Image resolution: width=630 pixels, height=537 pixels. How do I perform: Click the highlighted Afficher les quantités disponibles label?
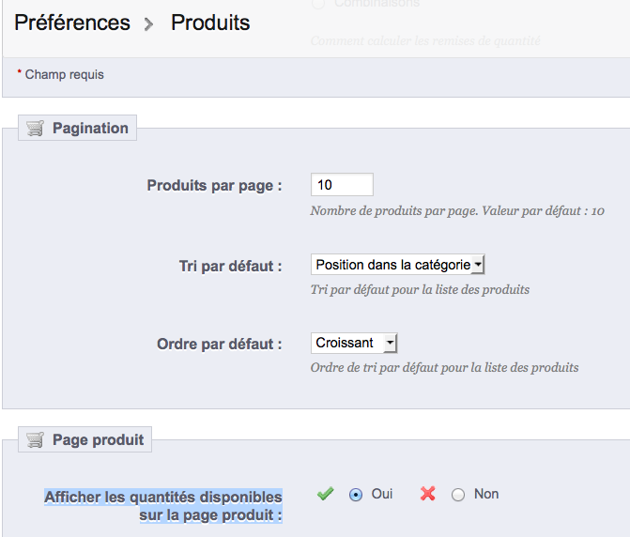163,505
